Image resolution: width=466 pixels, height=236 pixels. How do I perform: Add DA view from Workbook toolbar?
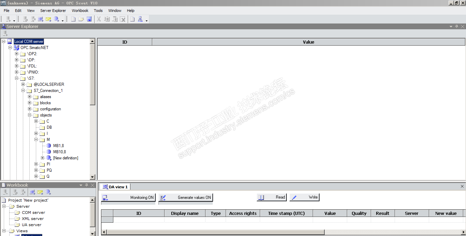32,192
